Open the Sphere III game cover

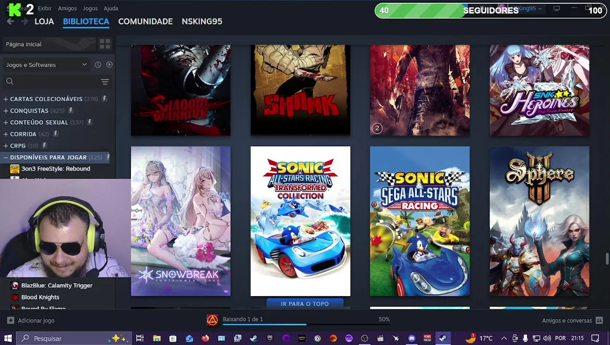click(540, 221)
